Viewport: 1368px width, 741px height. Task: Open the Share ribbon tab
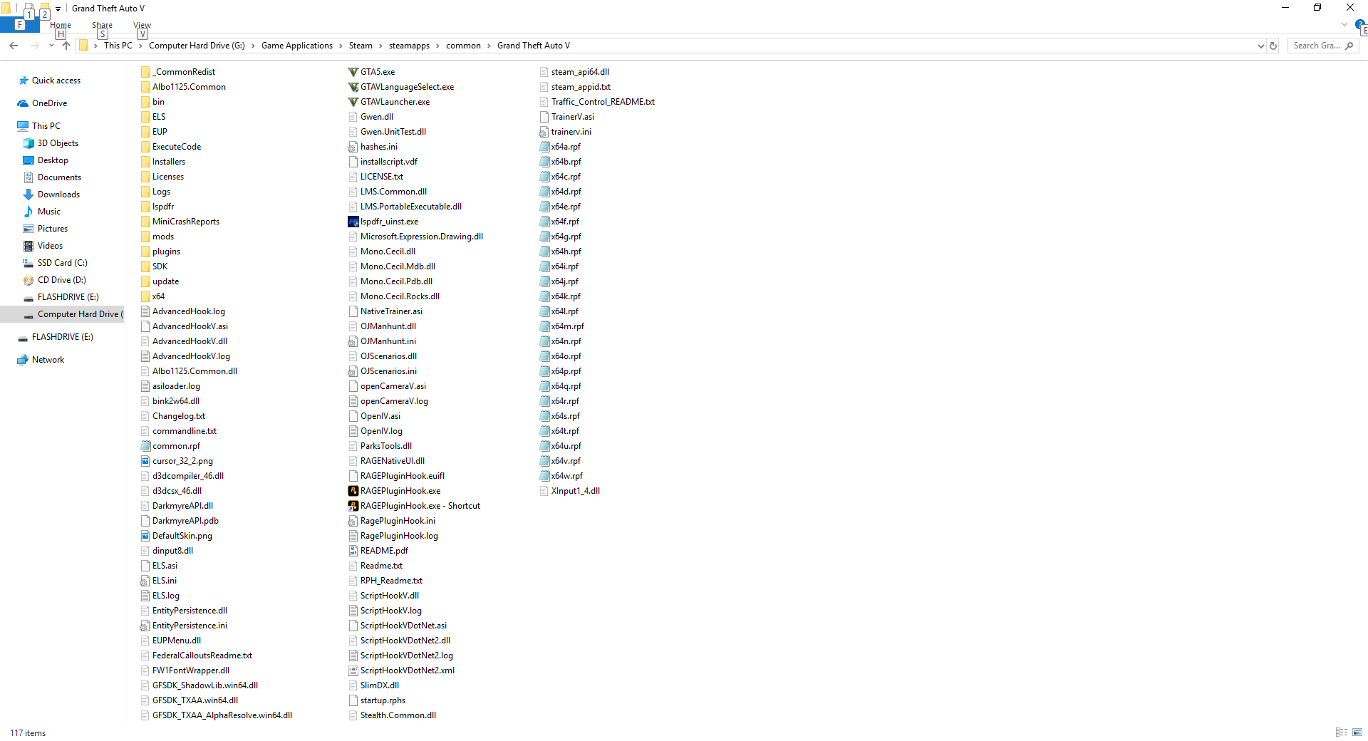(102, 25)
